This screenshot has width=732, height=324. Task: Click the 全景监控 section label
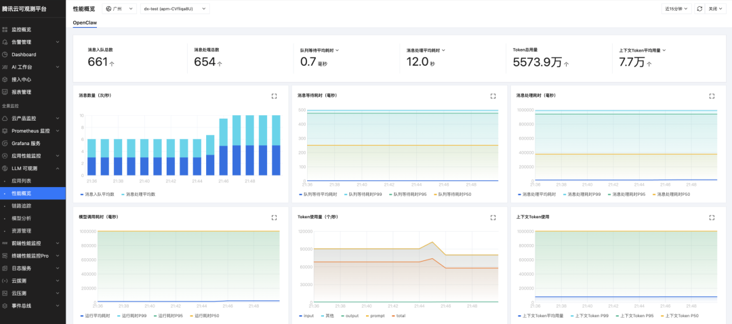coord(10,106)
